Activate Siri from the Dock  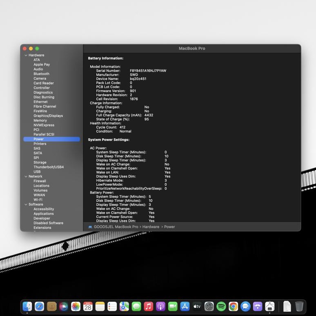64,307
